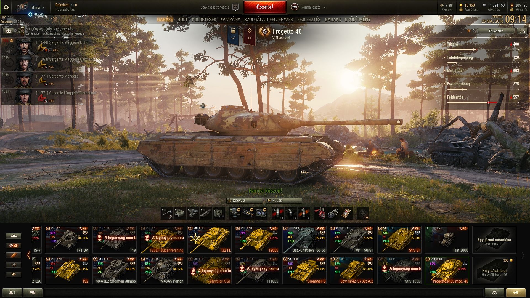530x298 pixels.
Task: Switch to the BARAKK tab
Action: tap(333, 20)
